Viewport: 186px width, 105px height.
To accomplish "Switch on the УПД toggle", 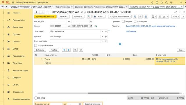I will tap(37, 98).
